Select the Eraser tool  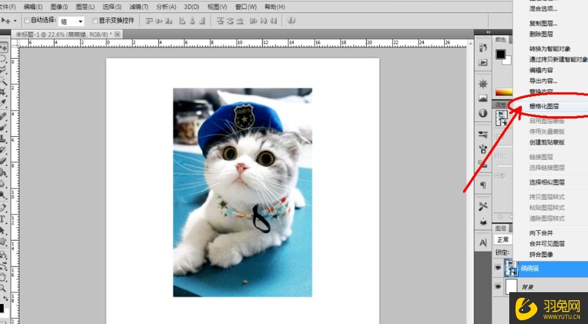click(3, 161)
